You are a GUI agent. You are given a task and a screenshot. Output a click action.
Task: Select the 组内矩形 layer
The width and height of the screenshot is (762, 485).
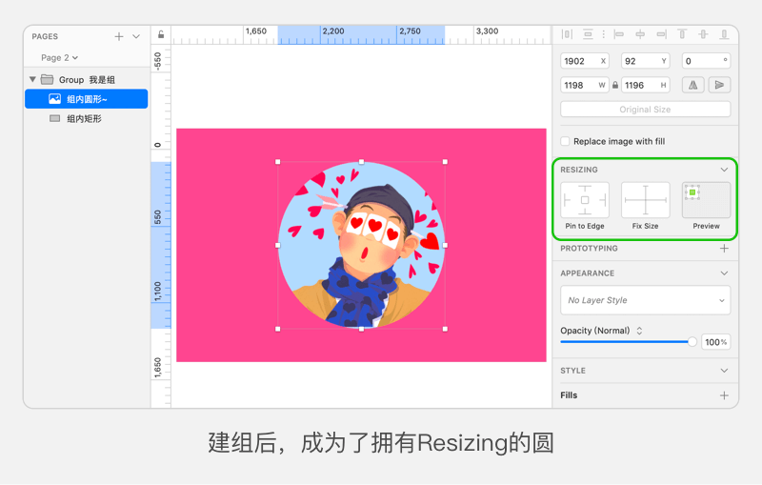point(84,119)
